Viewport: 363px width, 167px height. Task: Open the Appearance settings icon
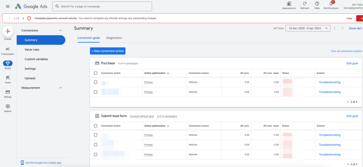[289, 4]
